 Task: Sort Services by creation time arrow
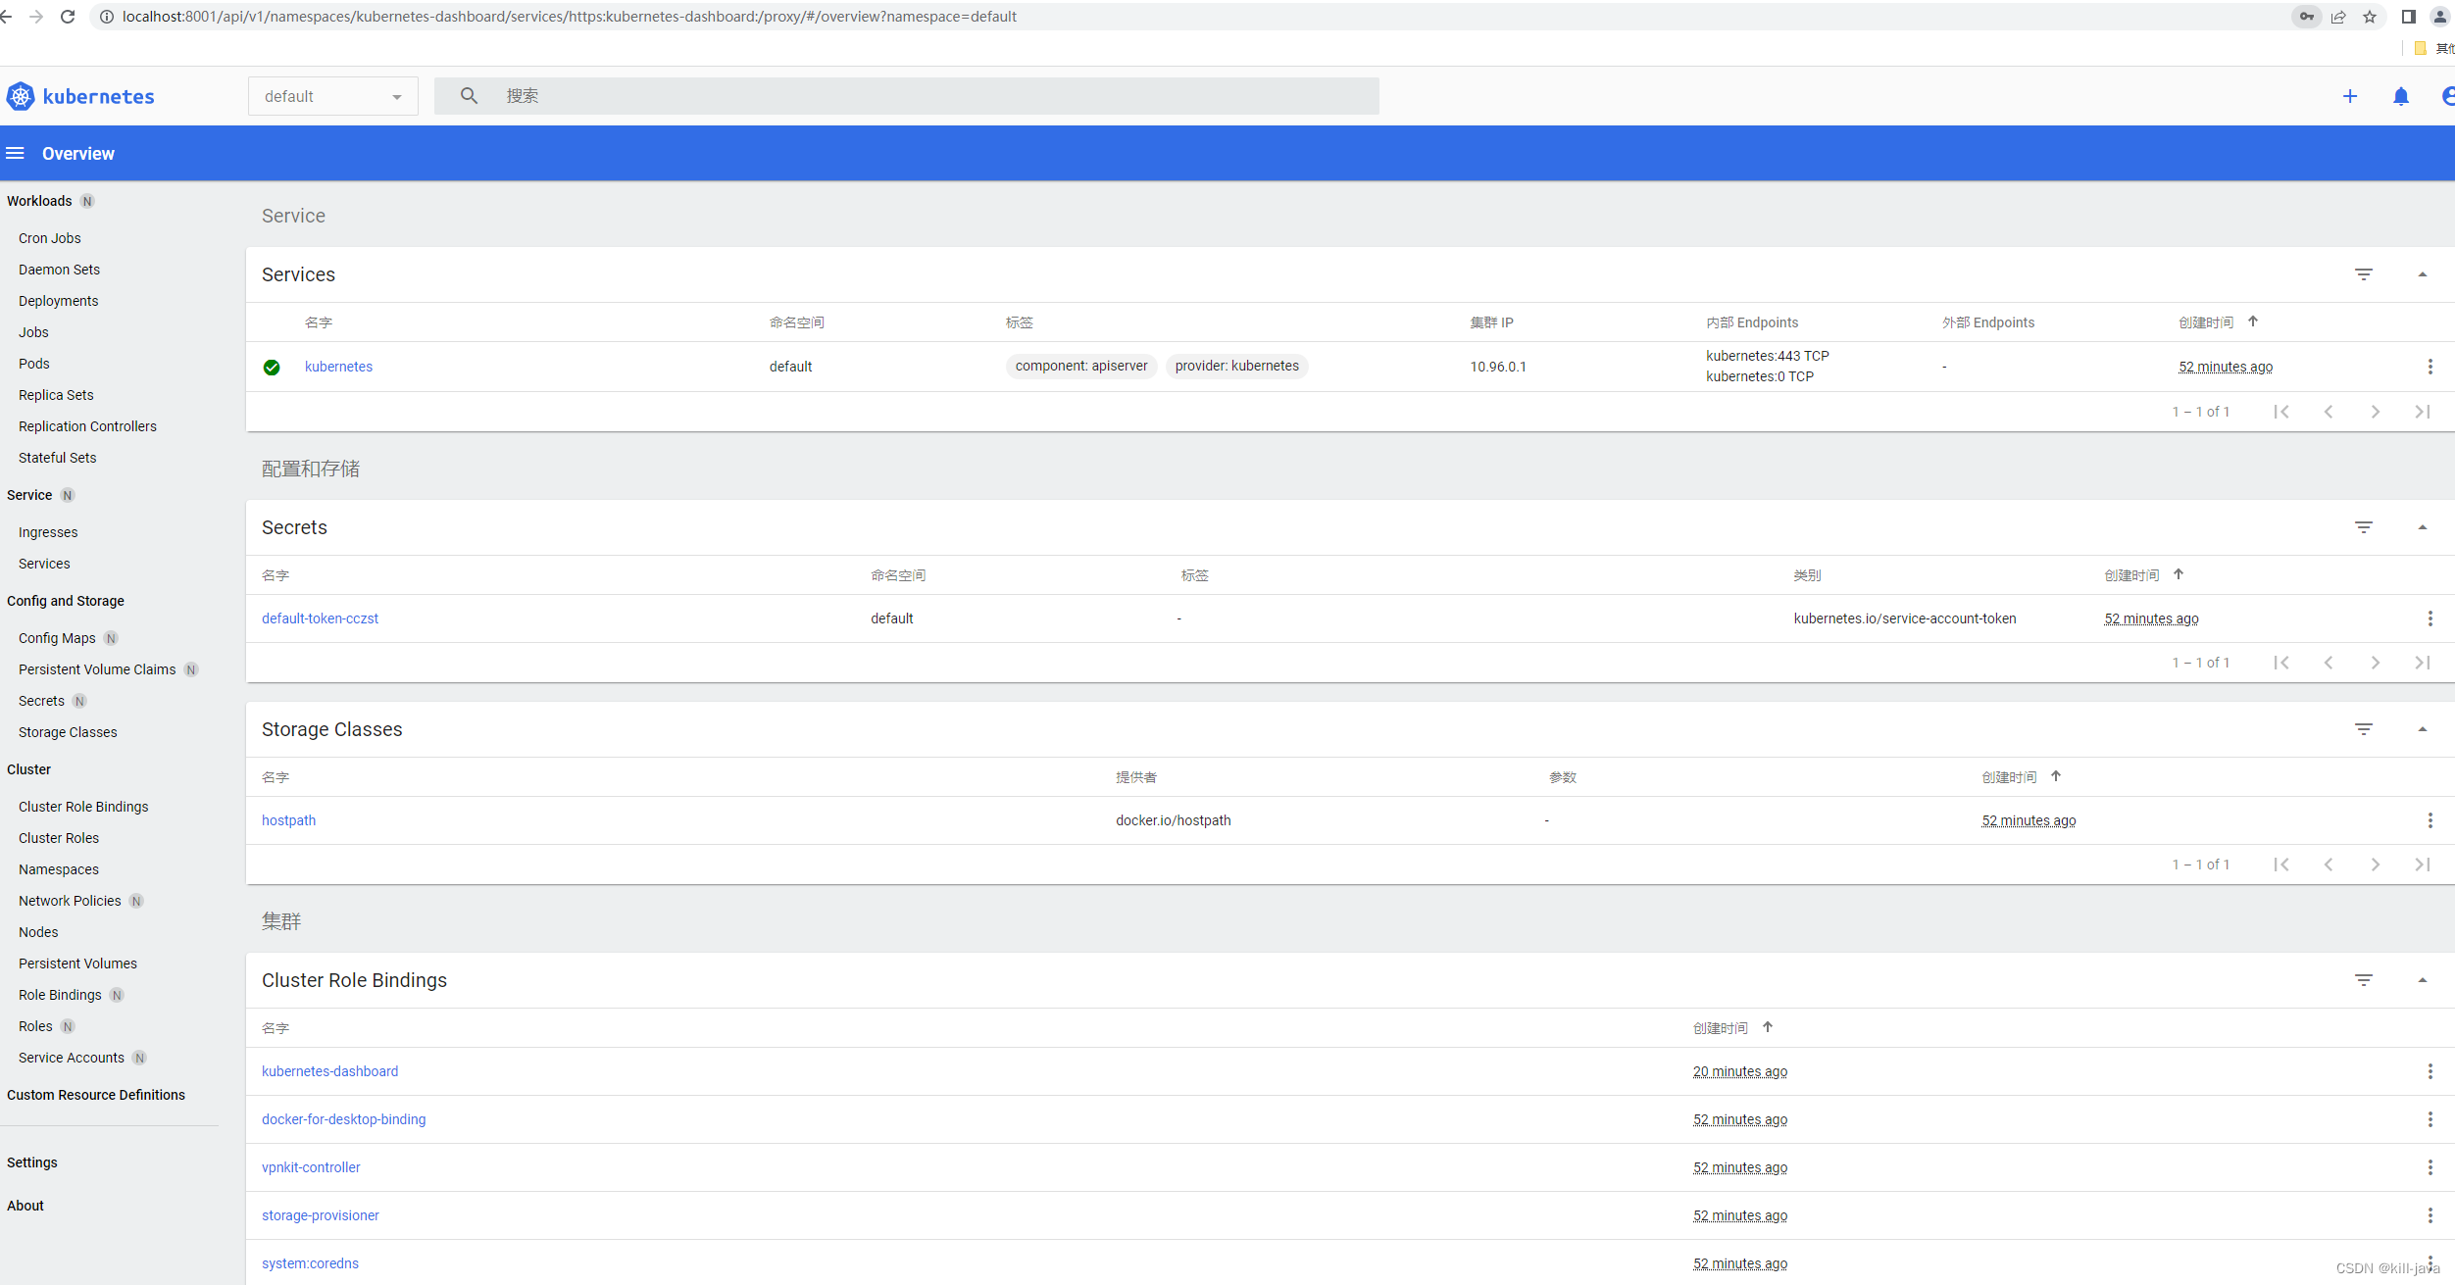2253,321
